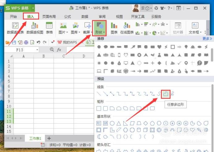Undo the last action
The width and height of the screenshot is (214, 152).
pyautogui.click(x=38, y=42)
